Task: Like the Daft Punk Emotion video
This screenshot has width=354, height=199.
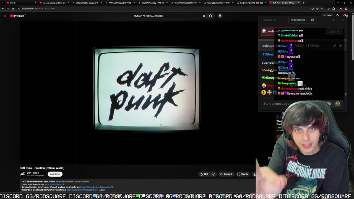Action: [x=204, y=174]
